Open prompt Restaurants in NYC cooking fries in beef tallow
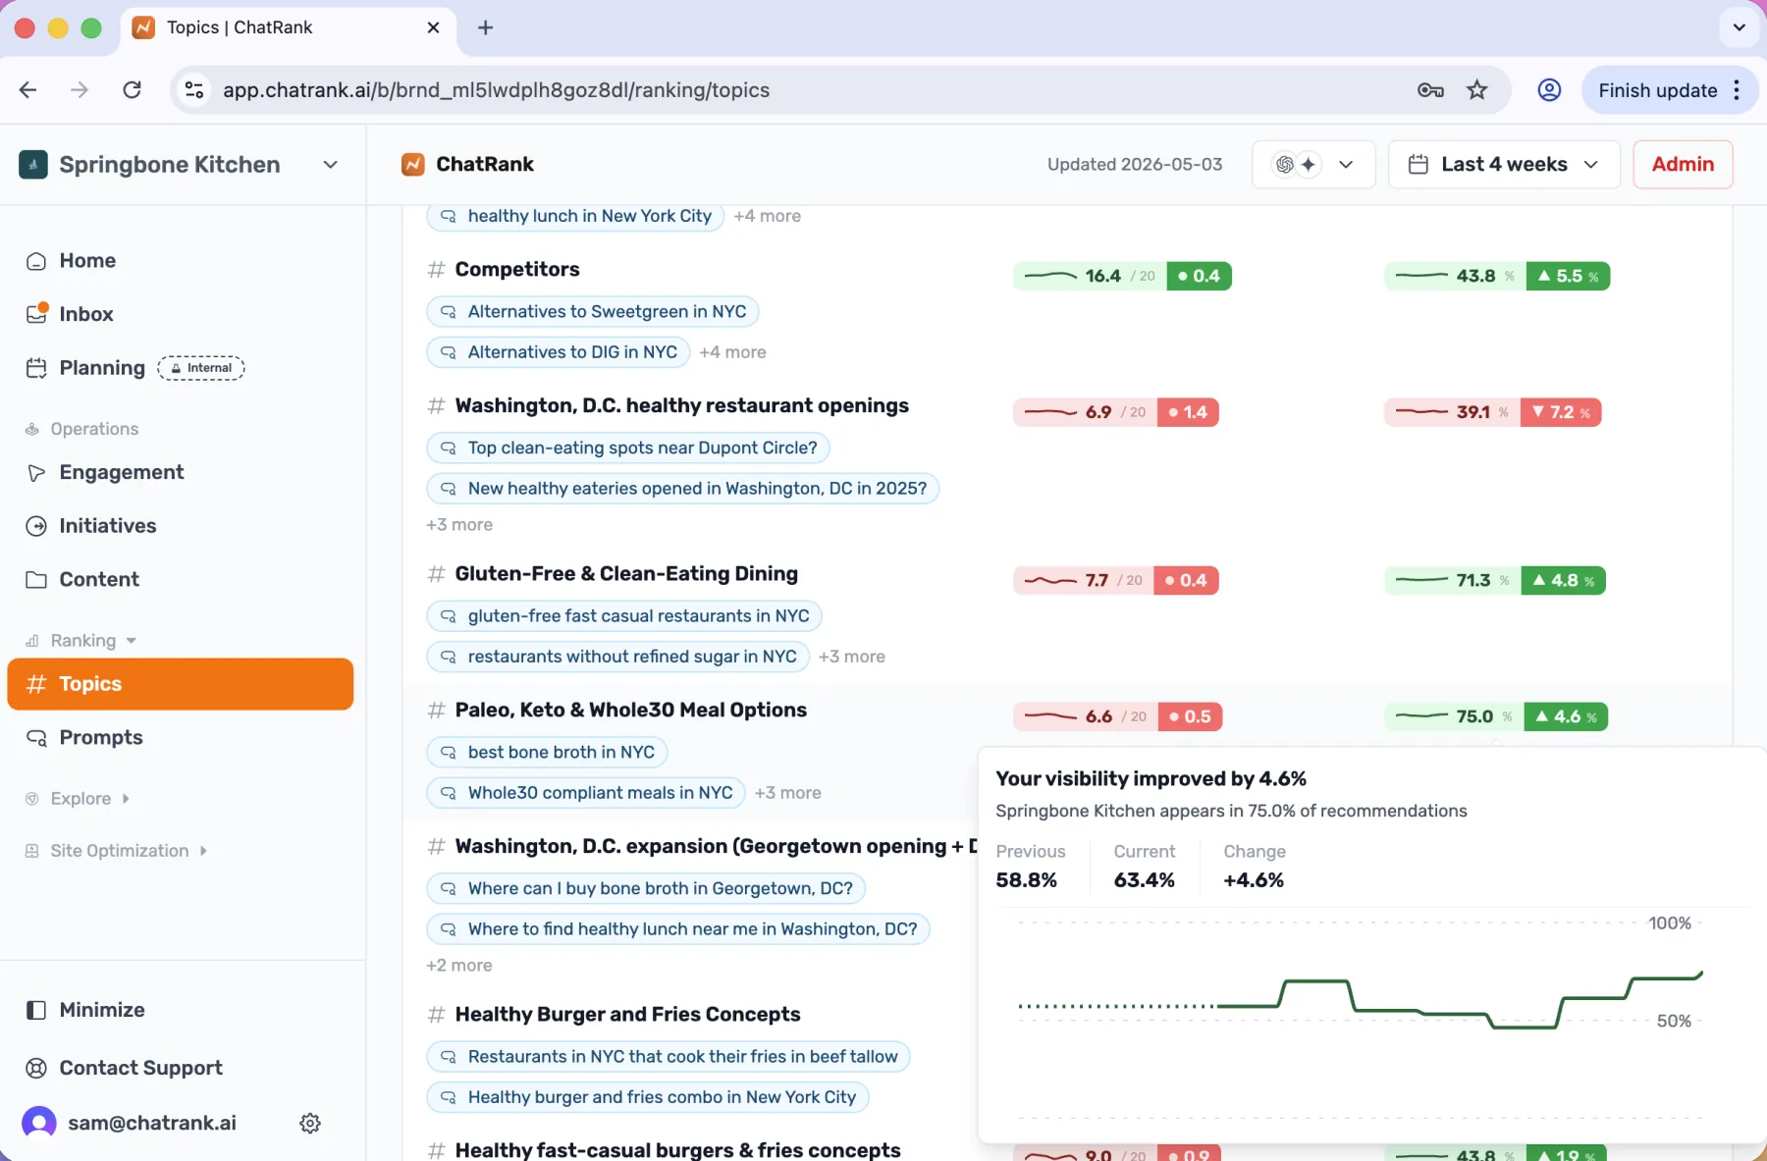The image size is (1767, 1161). pos(669,1056)
